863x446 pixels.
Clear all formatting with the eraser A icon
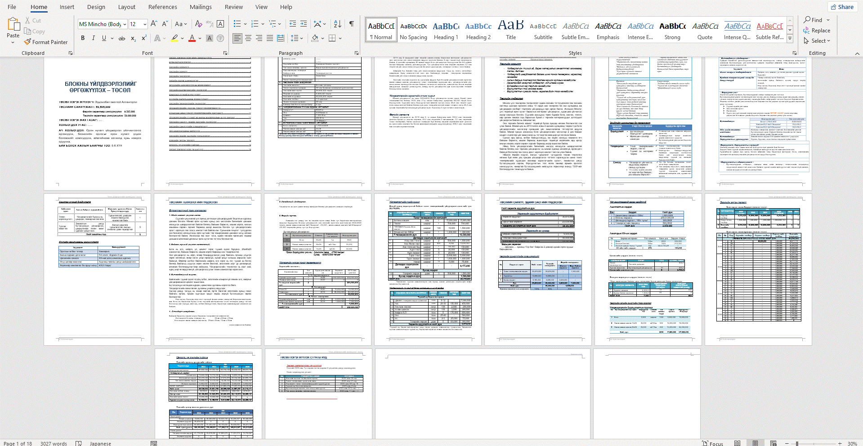coord(198,24)
